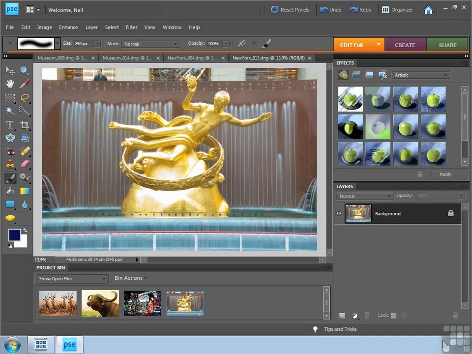Click the Redo button

click(360, 10)
